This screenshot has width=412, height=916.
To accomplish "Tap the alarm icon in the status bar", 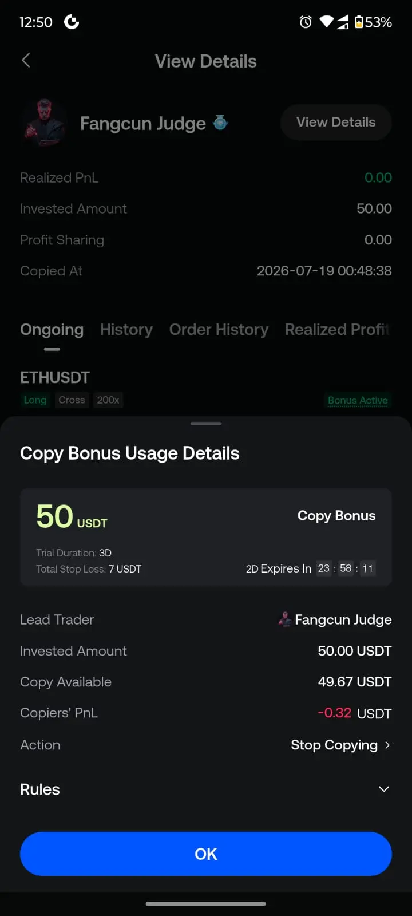I will click(306, 22).
